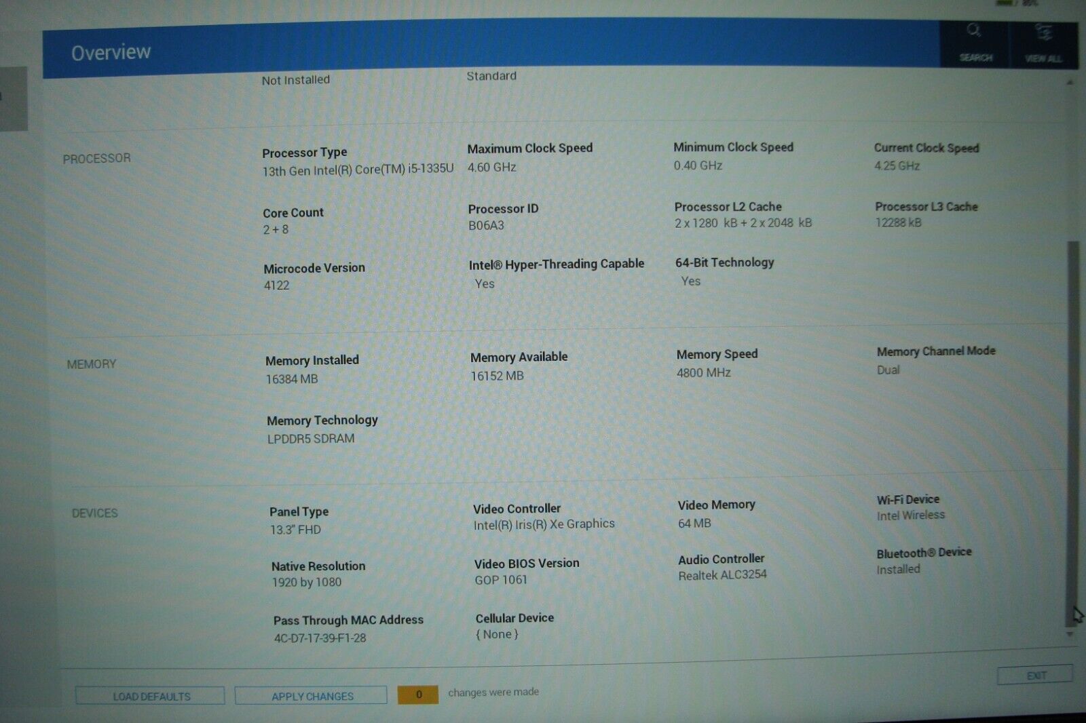This screenshot has height=723, width=1086.
Task: Select the DEVICES section label
Action: point(95,513)
